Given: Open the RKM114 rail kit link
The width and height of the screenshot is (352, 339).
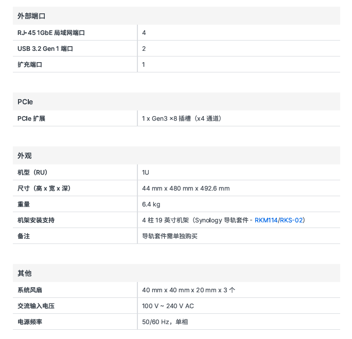Looking at the screenshot, I should click(x=266, y=220).
